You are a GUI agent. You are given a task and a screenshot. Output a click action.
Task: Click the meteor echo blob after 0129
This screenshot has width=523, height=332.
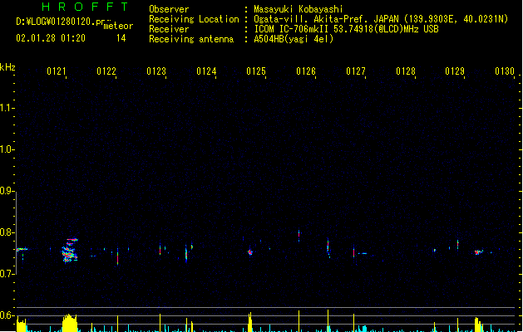(x=479, y=252)
